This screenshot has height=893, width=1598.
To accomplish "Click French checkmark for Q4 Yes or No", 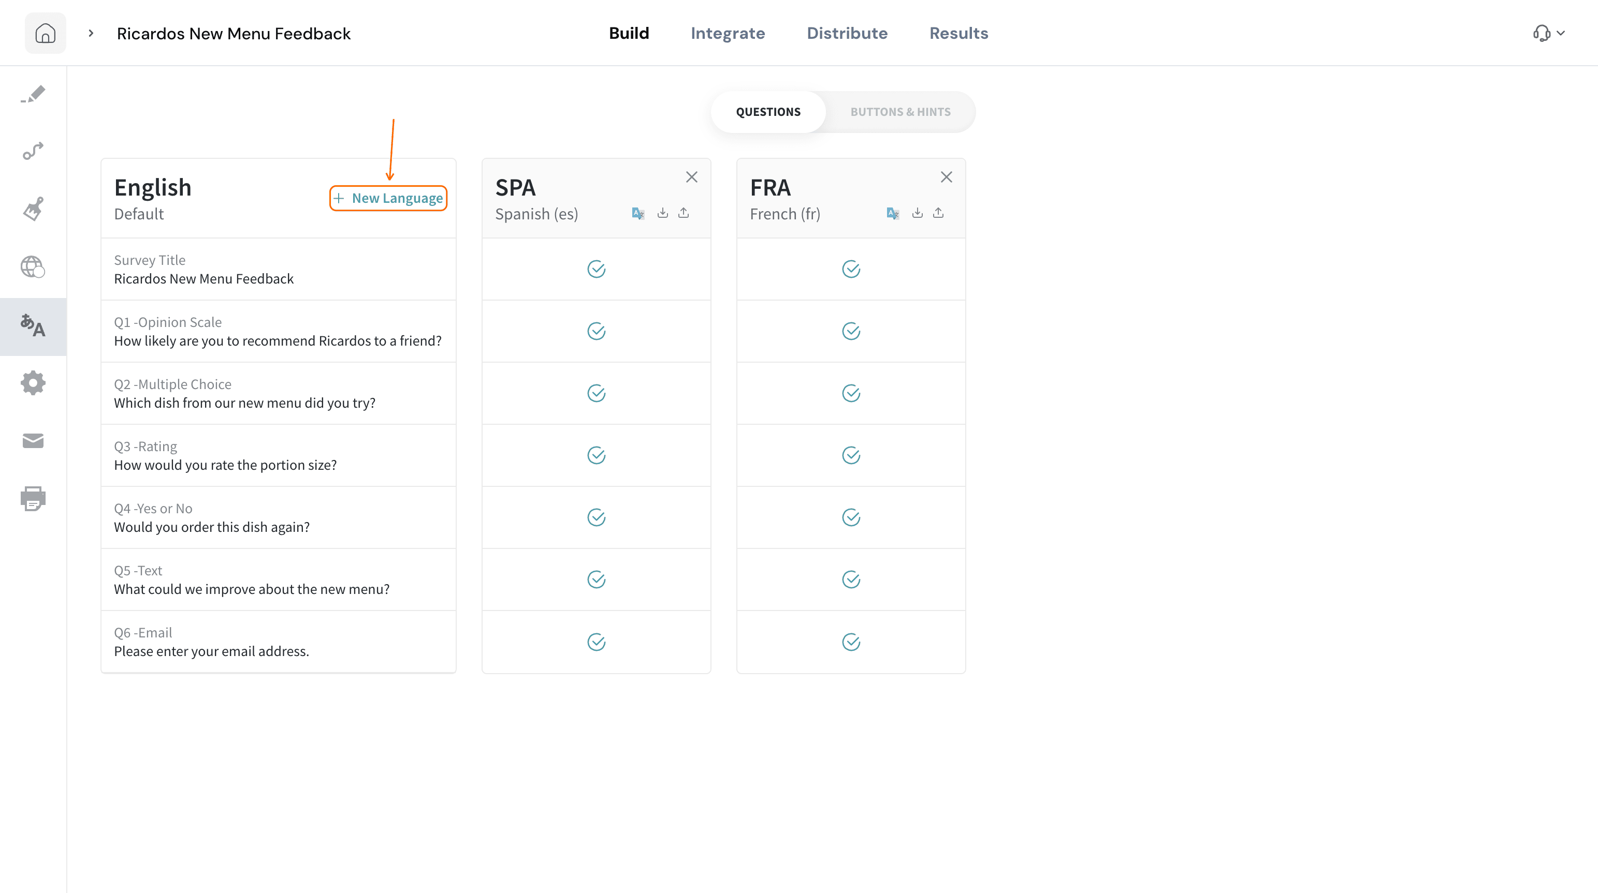I will coord(851,517).
